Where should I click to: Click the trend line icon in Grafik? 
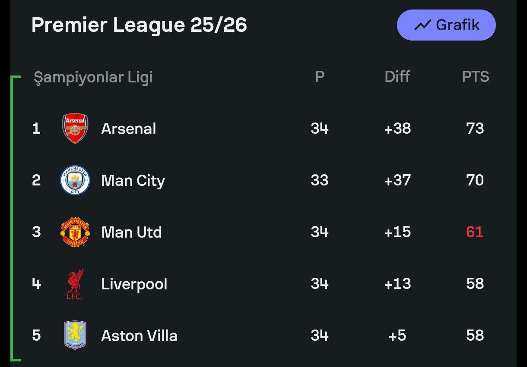422,25
